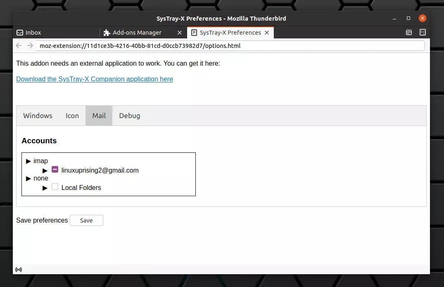Close the SysTray-X Preferences tab
The width and height of the screenshot is (444, 287).
coord(267,33)
